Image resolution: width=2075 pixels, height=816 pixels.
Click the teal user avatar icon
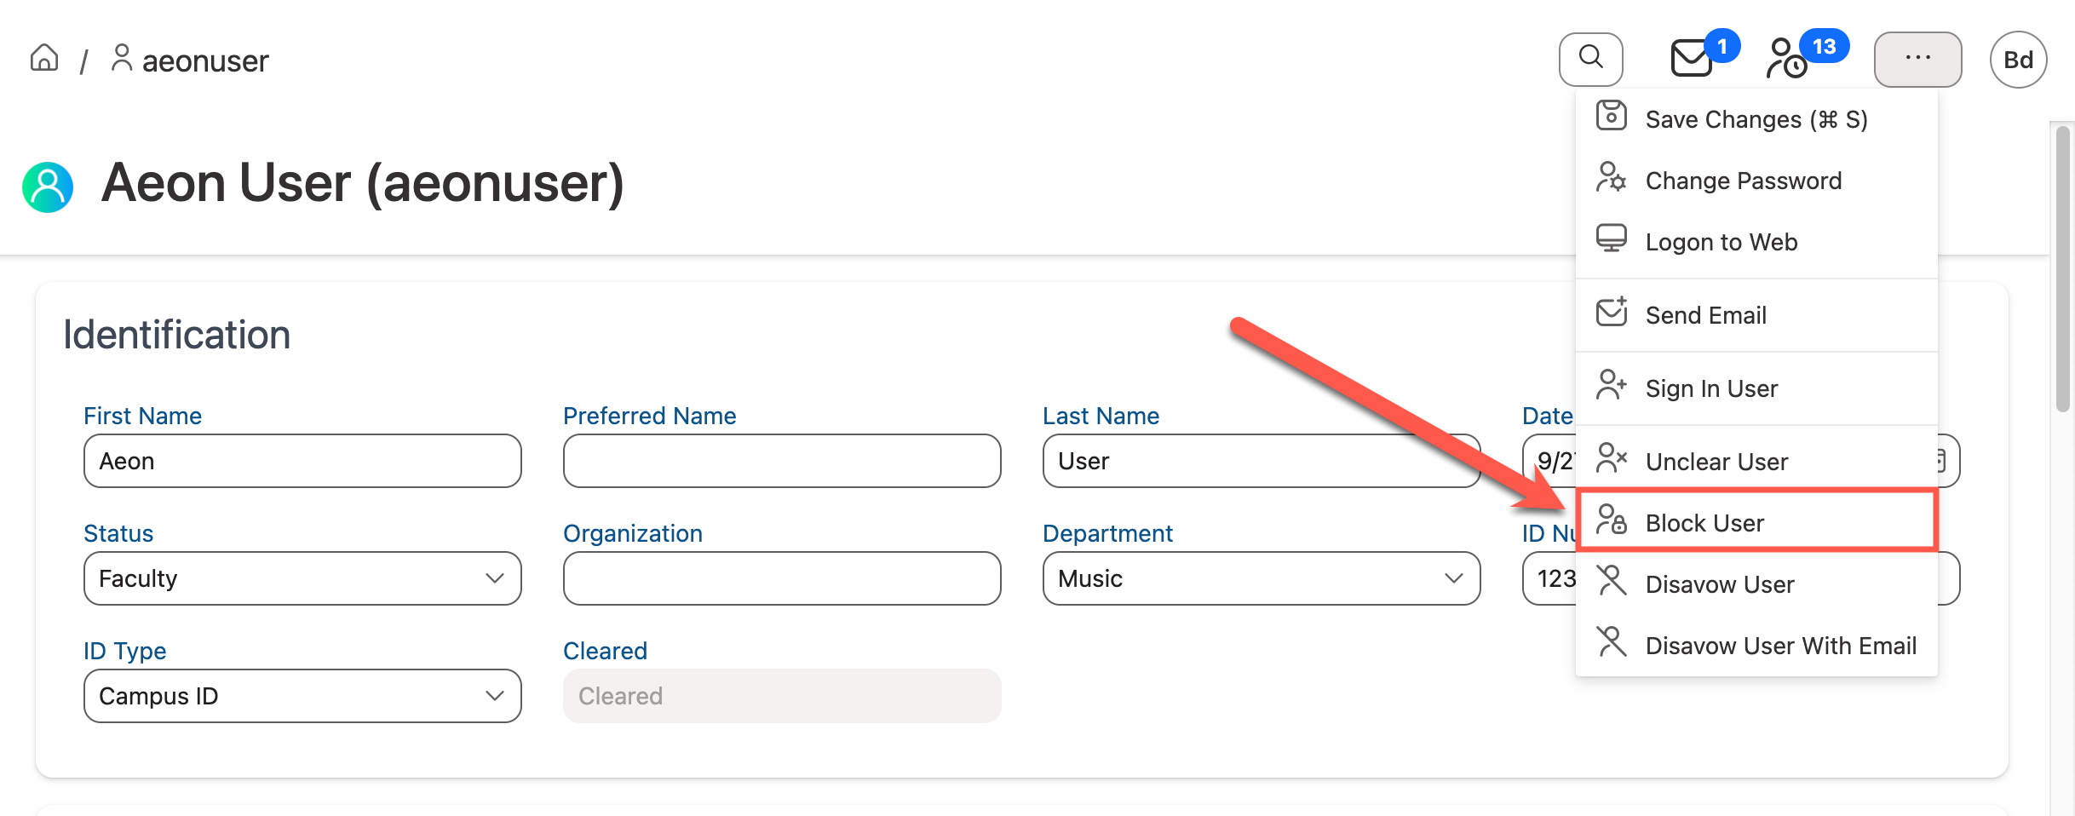click(48, 187)
